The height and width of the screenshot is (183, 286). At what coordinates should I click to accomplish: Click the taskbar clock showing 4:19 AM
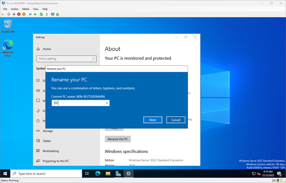pyautogui.click(x=268, y=173)
